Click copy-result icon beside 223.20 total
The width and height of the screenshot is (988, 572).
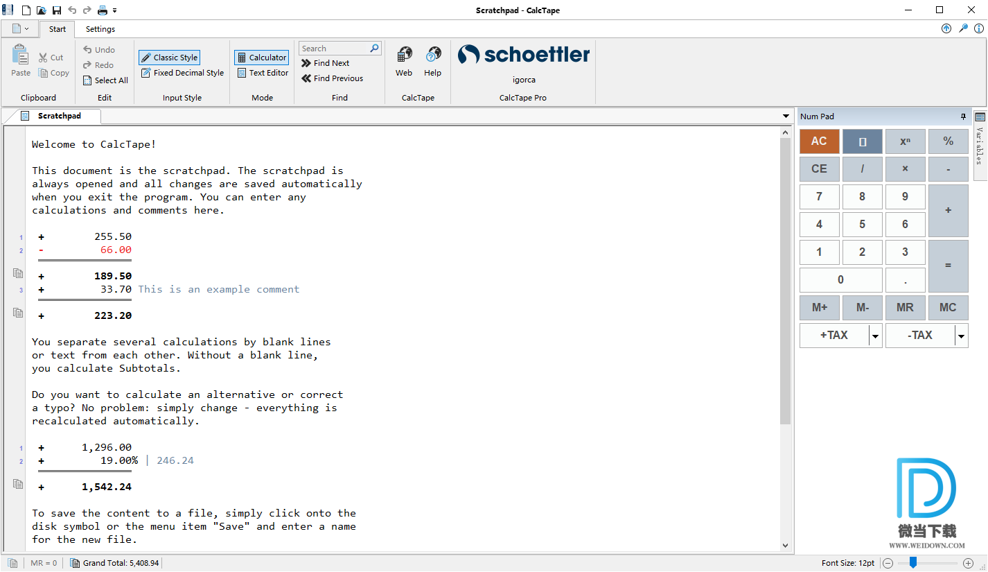(x=18, y=313)
